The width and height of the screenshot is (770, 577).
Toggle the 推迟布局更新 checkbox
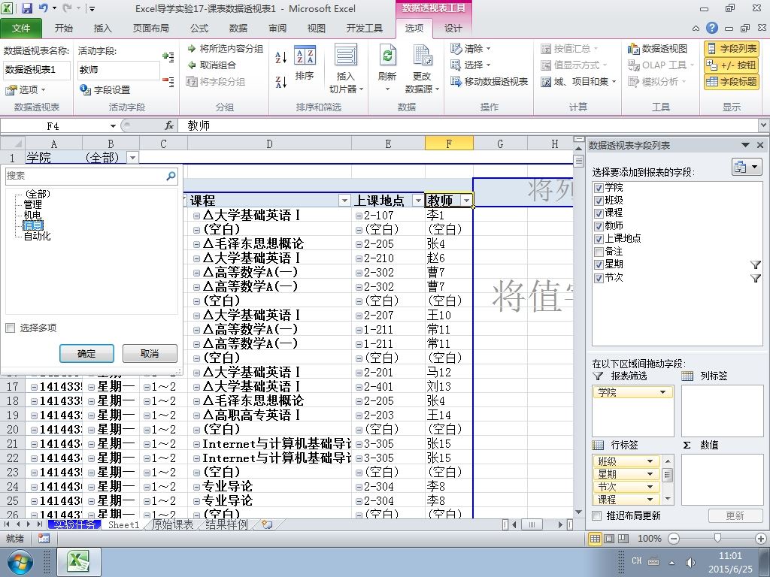click(x=596, y=515)
